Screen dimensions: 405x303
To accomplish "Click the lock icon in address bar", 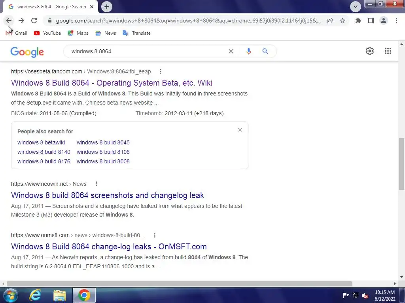I will coord(50,21).
